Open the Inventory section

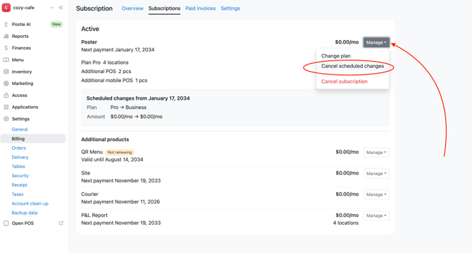tap(22, 72)
